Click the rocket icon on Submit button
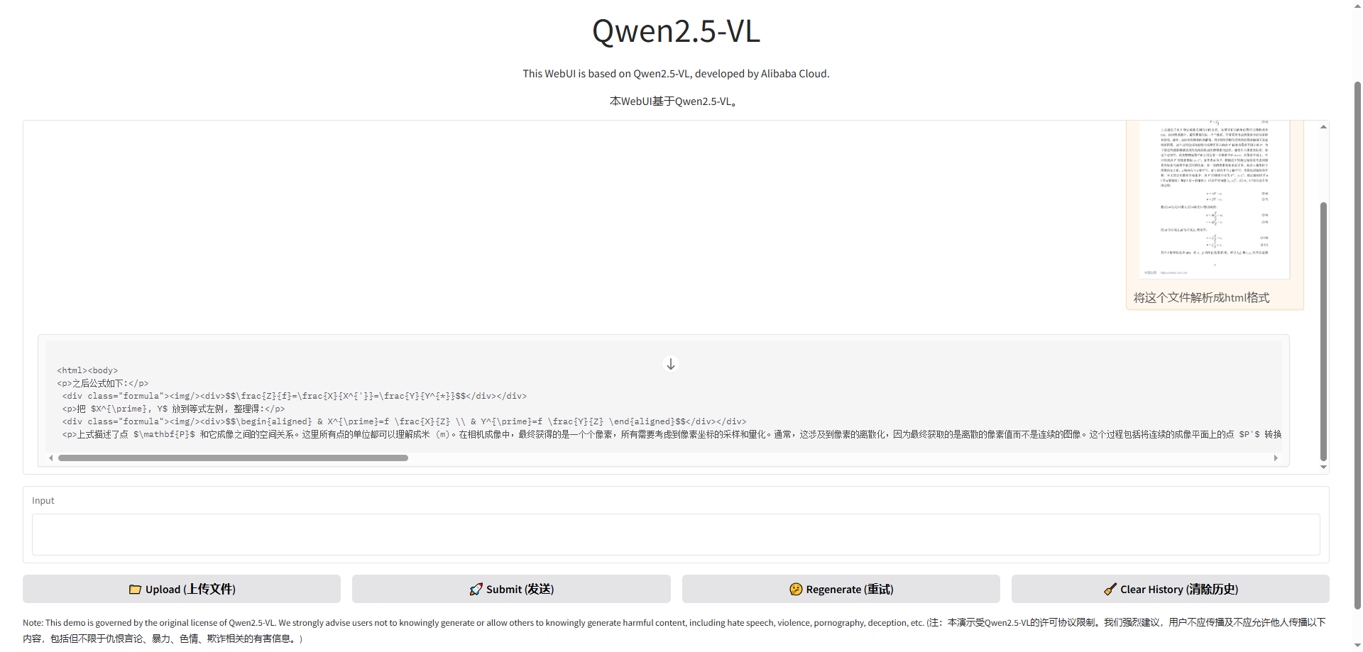This screenshot has height=652, width=1363. (476, 590)
